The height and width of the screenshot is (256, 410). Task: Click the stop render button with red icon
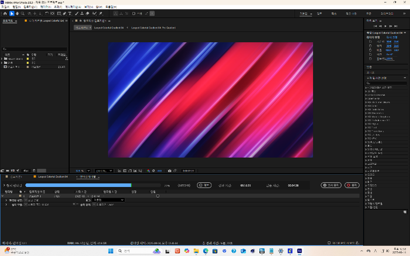click(352, 185)
